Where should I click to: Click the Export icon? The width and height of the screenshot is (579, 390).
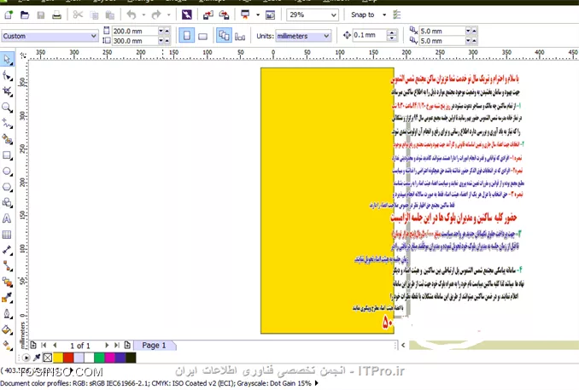(x=224, y=15)
